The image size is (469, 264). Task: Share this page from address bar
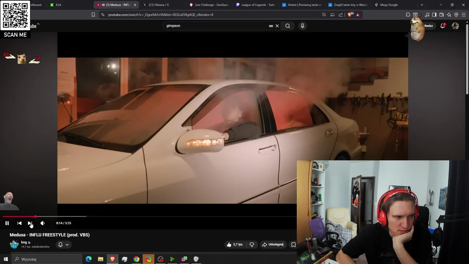click(x=341, y=15)
